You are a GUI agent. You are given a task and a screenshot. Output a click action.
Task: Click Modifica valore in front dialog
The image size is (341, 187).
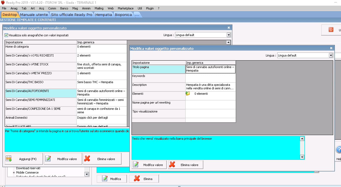149,165
